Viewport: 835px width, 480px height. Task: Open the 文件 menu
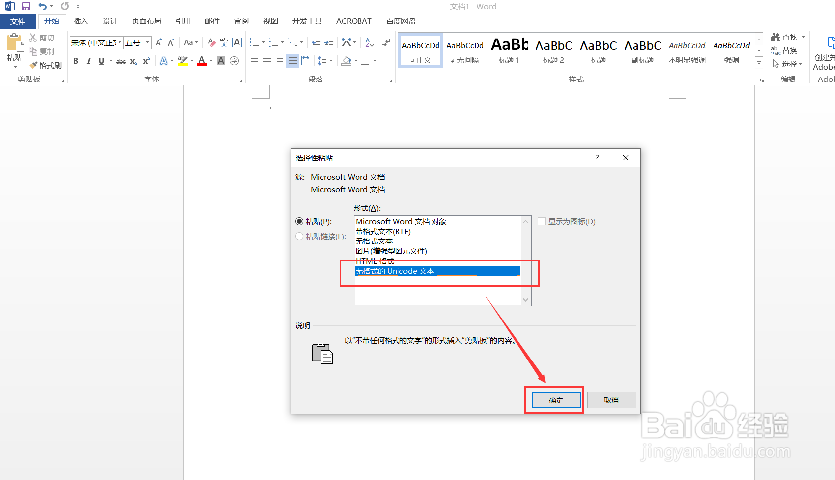(x=18, y=21)
